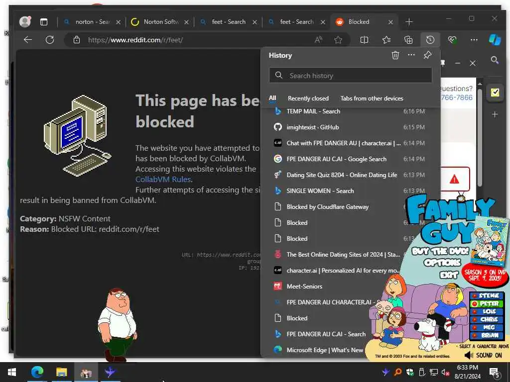Open Chat with FPE DANGER AU entry

(350, 143)
